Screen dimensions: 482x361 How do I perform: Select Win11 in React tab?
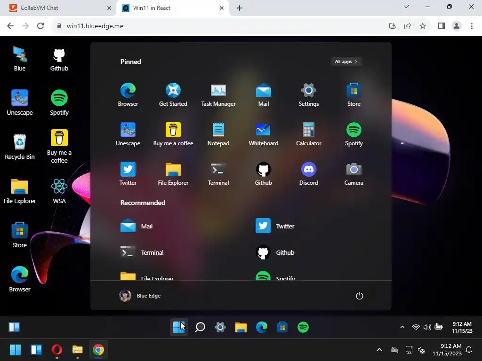tap(173, 8)
